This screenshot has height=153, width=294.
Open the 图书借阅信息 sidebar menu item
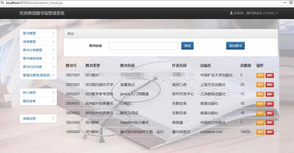38,58
